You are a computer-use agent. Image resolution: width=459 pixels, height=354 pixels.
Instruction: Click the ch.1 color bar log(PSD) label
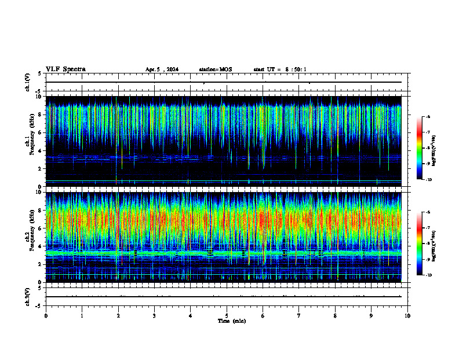pyautogui.click(x=434, y=151)
